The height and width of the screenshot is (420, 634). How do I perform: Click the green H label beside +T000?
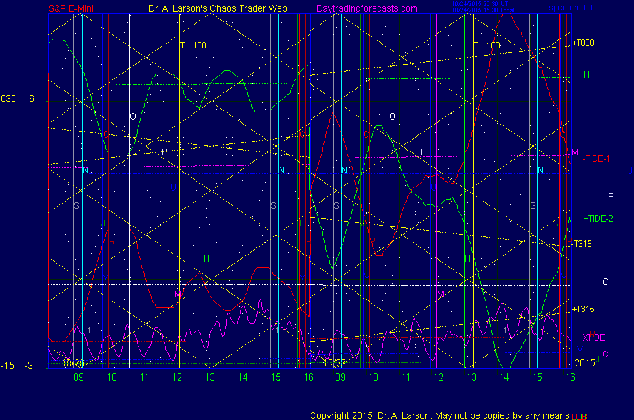pyautogui.click(x=586, y=74)
